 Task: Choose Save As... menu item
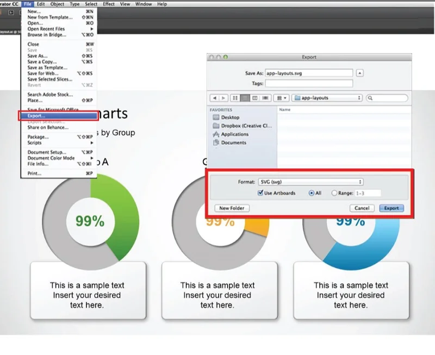pos(59,56)
